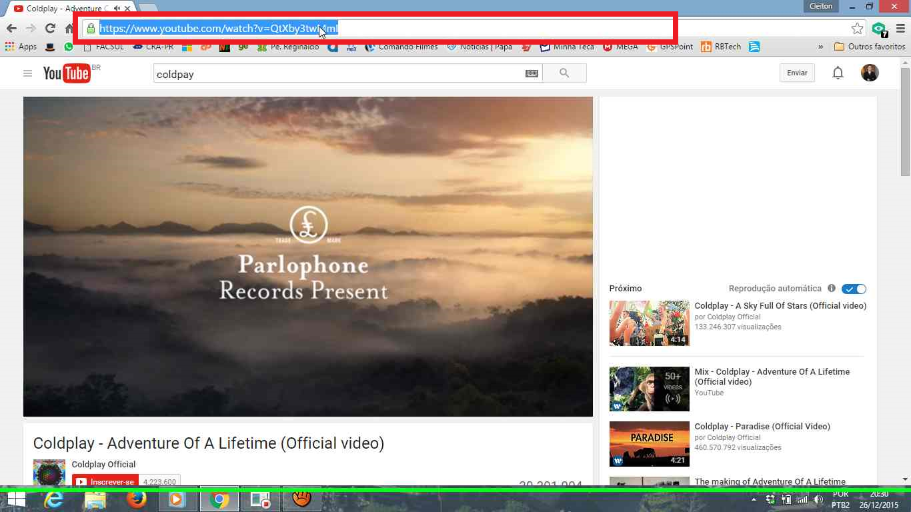The width and height of the screenshot is (911, 512).
Task: Click the autoplay info icon
Action: click(831, 289)
